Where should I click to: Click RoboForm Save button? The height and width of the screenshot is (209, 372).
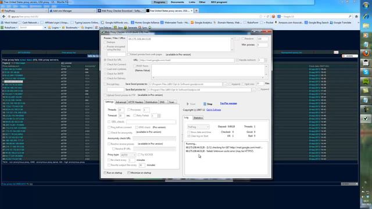click(x=118, y=27)
